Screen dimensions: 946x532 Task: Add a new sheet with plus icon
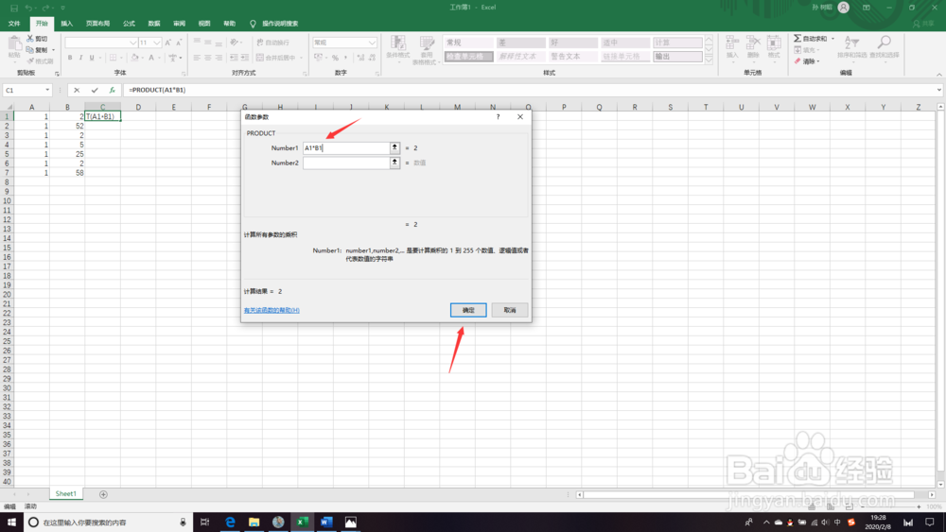103,494
